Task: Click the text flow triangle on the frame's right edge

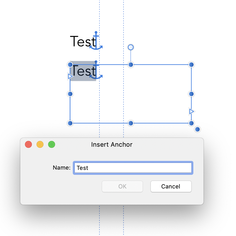Action: tap(191, 111)
